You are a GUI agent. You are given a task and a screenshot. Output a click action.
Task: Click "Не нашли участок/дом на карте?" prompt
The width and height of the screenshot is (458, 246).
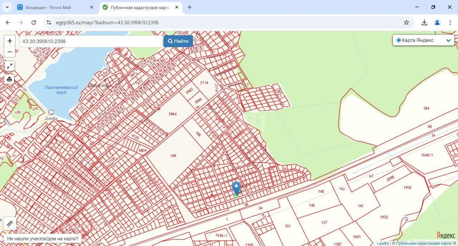pos(43,239)
